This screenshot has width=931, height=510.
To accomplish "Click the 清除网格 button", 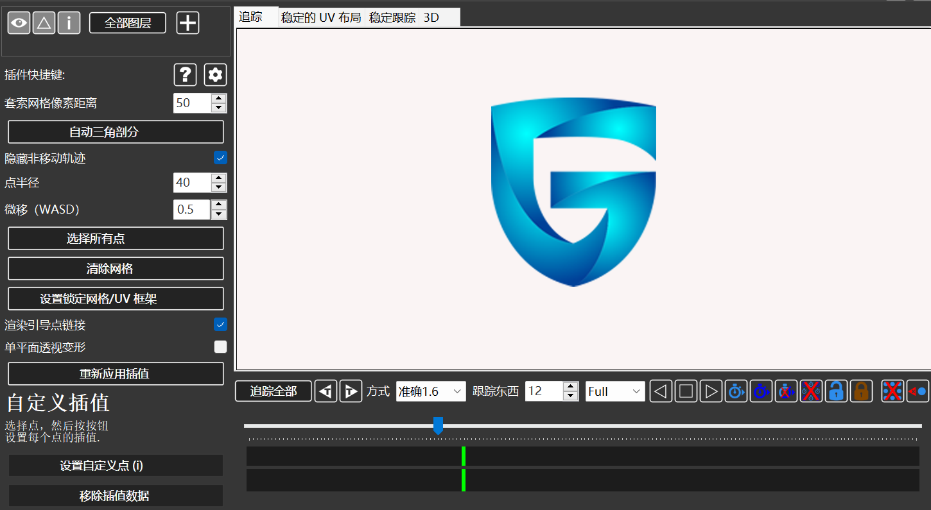I will [116, 269].
